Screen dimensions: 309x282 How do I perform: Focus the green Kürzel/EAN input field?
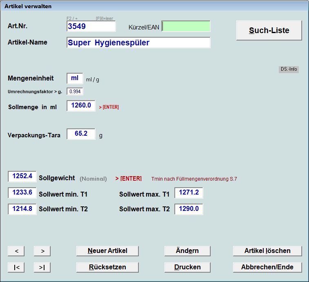(x=186, y=27)
